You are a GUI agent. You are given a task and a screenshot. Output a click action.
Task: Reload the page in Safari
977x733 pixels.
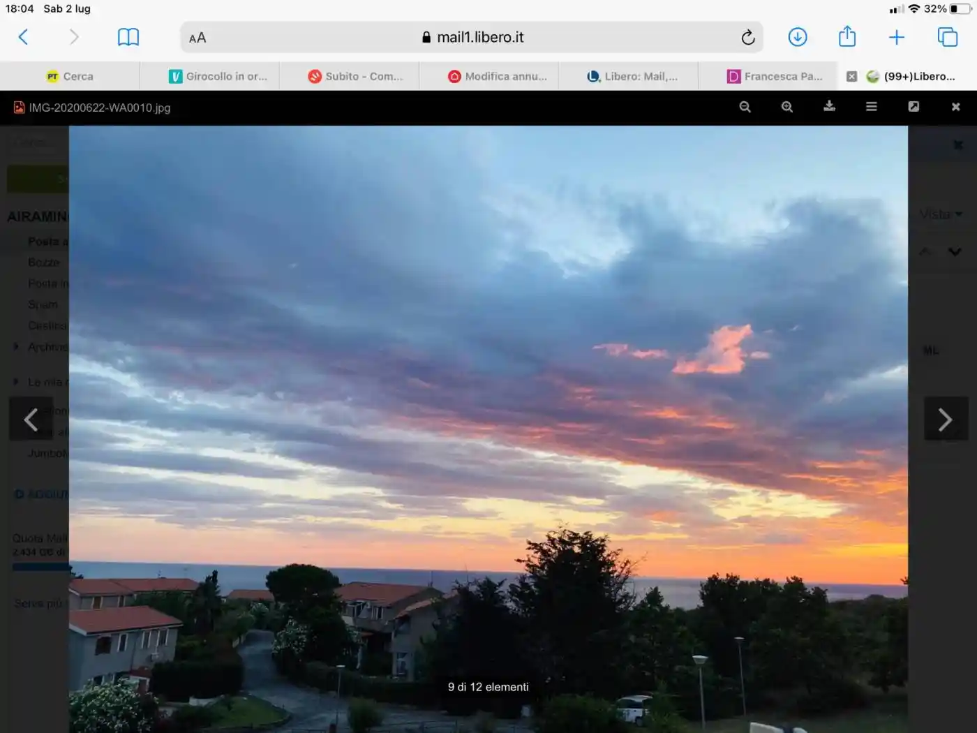(747, 38)
